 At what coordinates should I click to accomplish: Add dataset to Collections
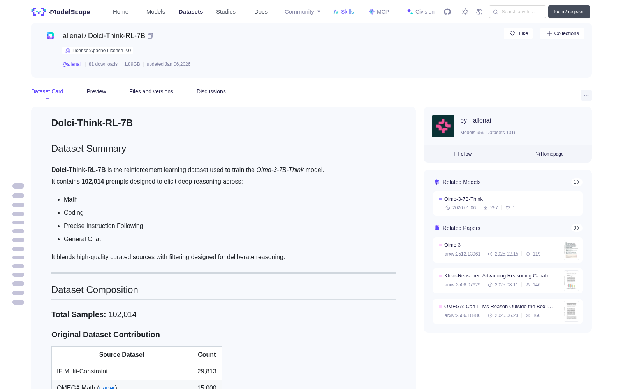562,33
